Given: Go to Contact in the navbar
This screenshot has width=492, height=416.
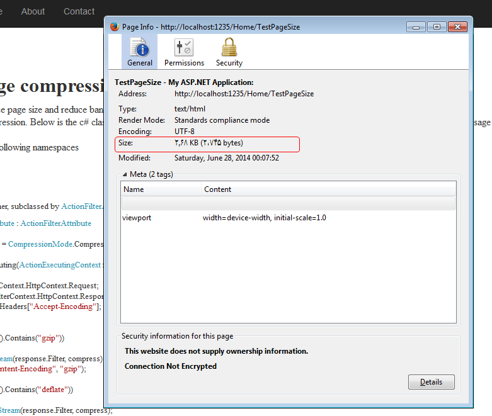Looking at the screenshot, I should 79,11.
